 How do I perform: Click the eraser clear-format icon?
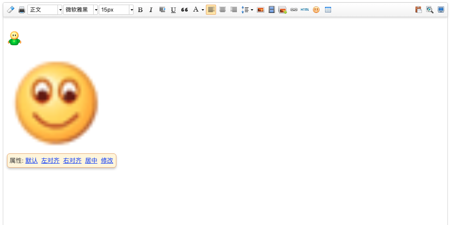click(x=10, y=10)
